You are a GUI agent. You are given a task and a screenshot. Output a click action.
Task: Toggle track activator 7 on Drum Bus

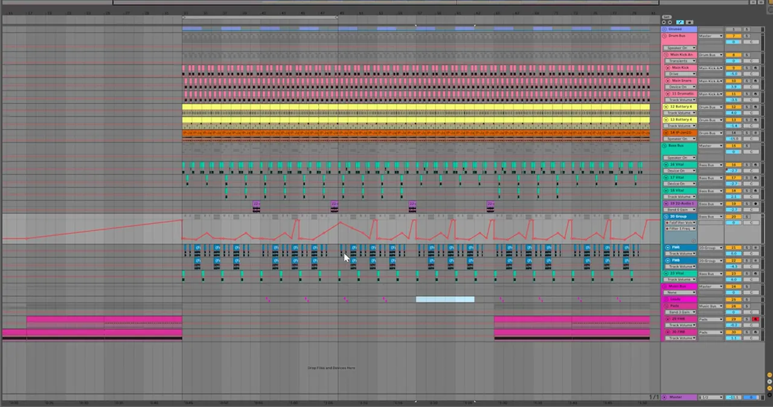click(x=734, y=36)
